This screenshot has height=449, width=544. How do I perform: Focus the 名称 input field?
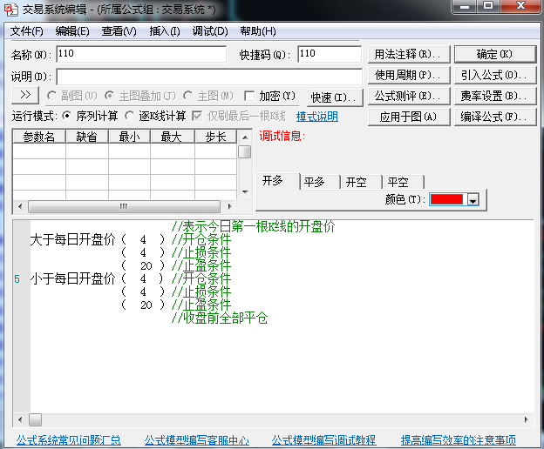click(141, 54)
